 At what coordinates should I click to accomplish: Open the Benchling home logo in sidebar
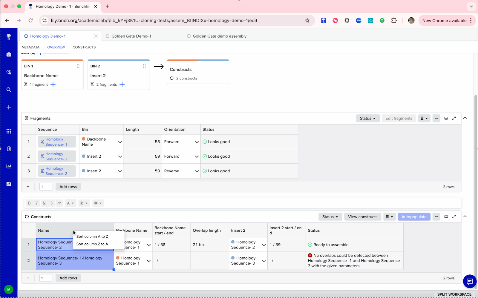[x=9, y=37]
